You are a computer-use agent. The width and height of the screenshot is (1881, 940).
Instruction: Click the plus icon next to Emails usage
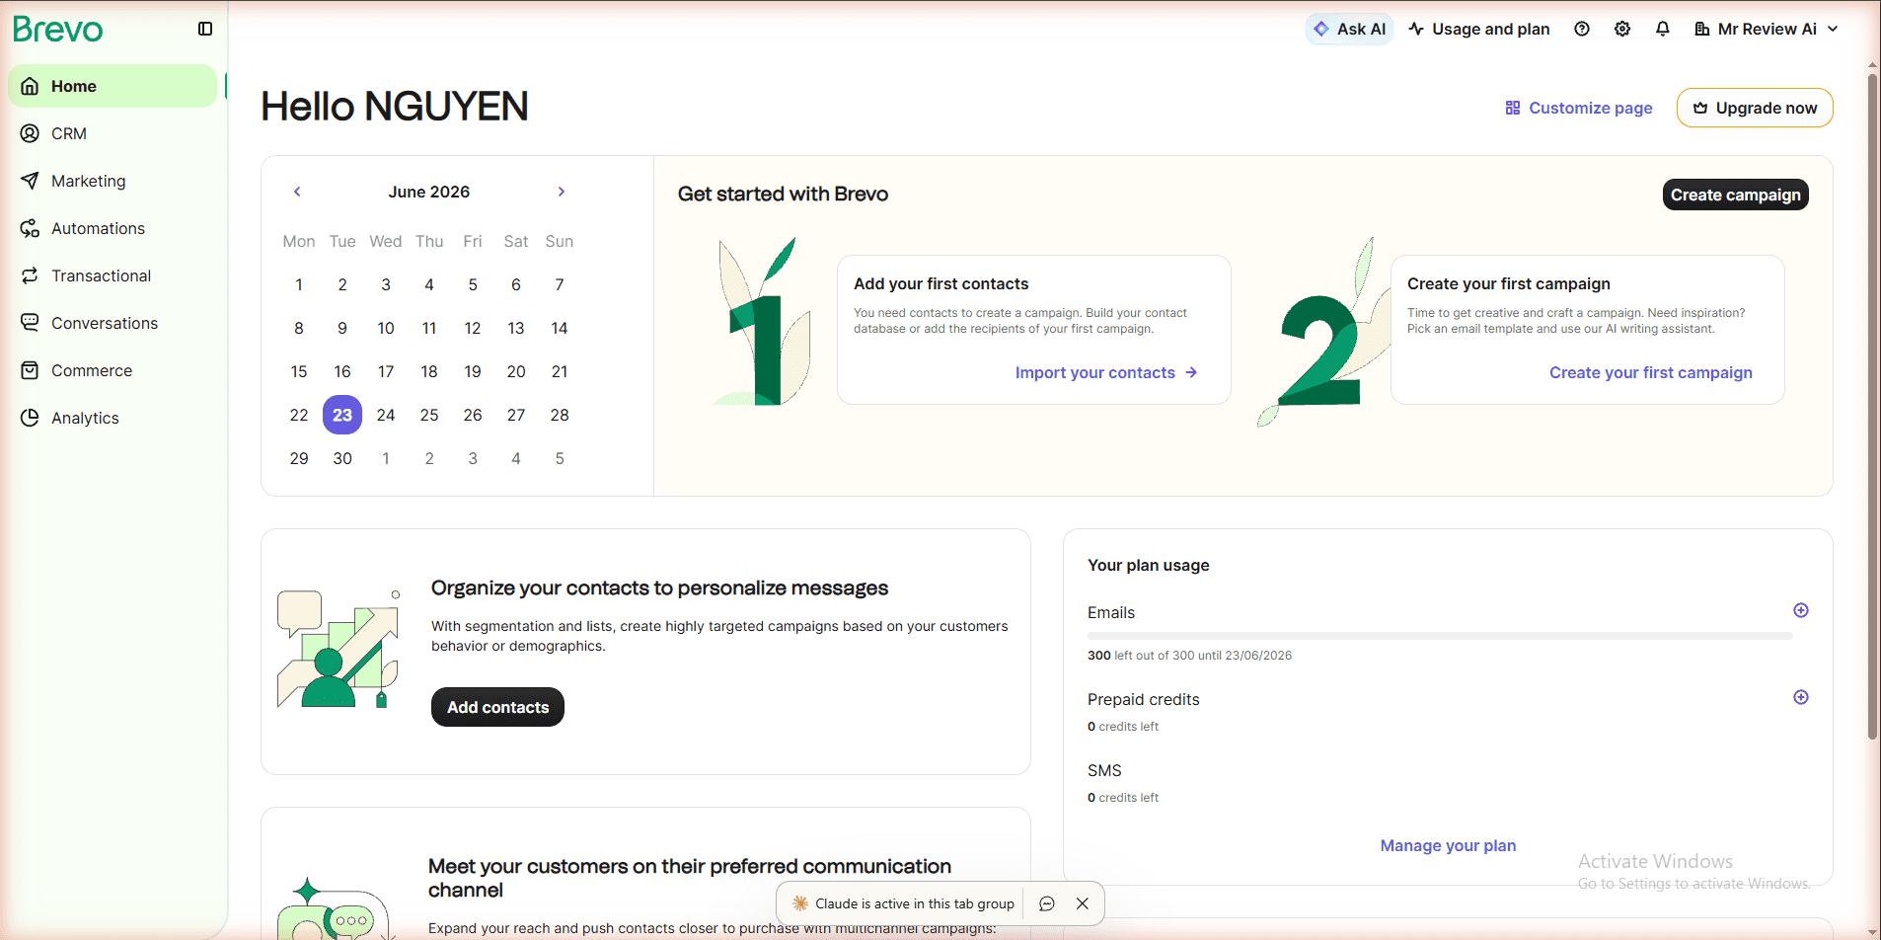pos(1801,610)
